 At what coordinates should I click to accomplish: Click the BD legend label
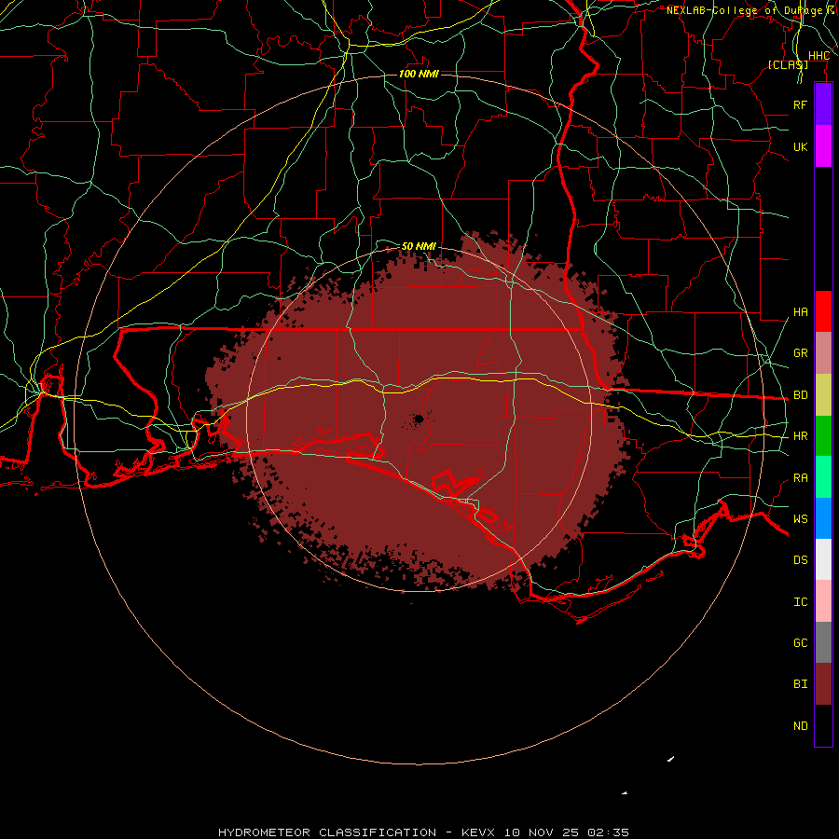[x=800, y=395]
